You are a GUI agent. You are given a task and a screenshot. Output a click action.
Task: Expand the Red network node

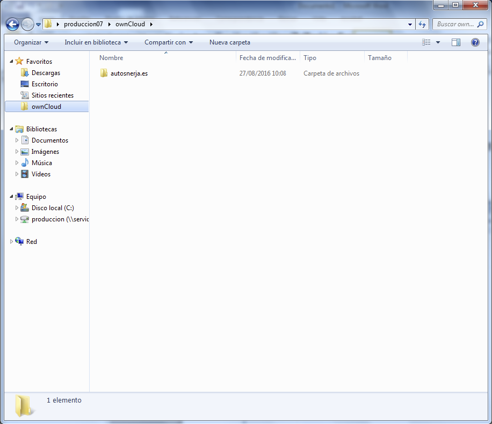coord(12,242)
